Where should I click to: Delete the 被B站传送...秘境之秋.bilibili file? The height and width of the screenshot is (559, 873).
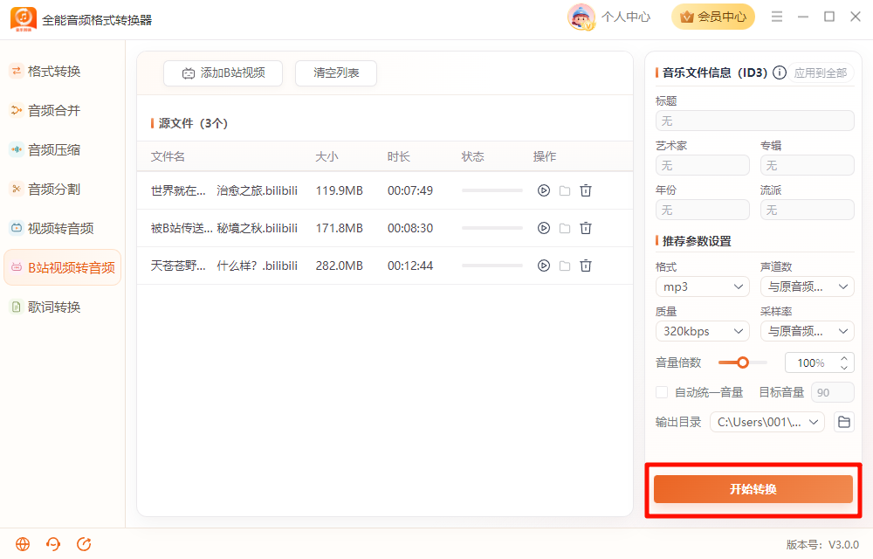coord(586,228)
